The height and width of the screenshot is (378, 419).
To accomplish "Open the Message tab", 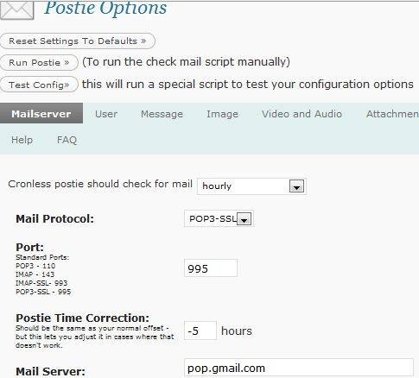I will click(x=162, y=114).
